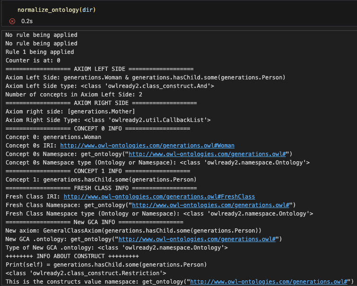
Task: Click the 'Rule 1 being applied' output line
Action: [x=40, y=52]
